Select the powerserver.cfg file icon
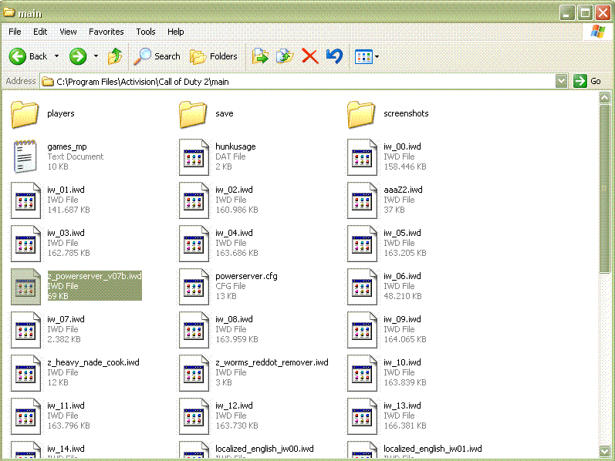 tap(194, 286)
